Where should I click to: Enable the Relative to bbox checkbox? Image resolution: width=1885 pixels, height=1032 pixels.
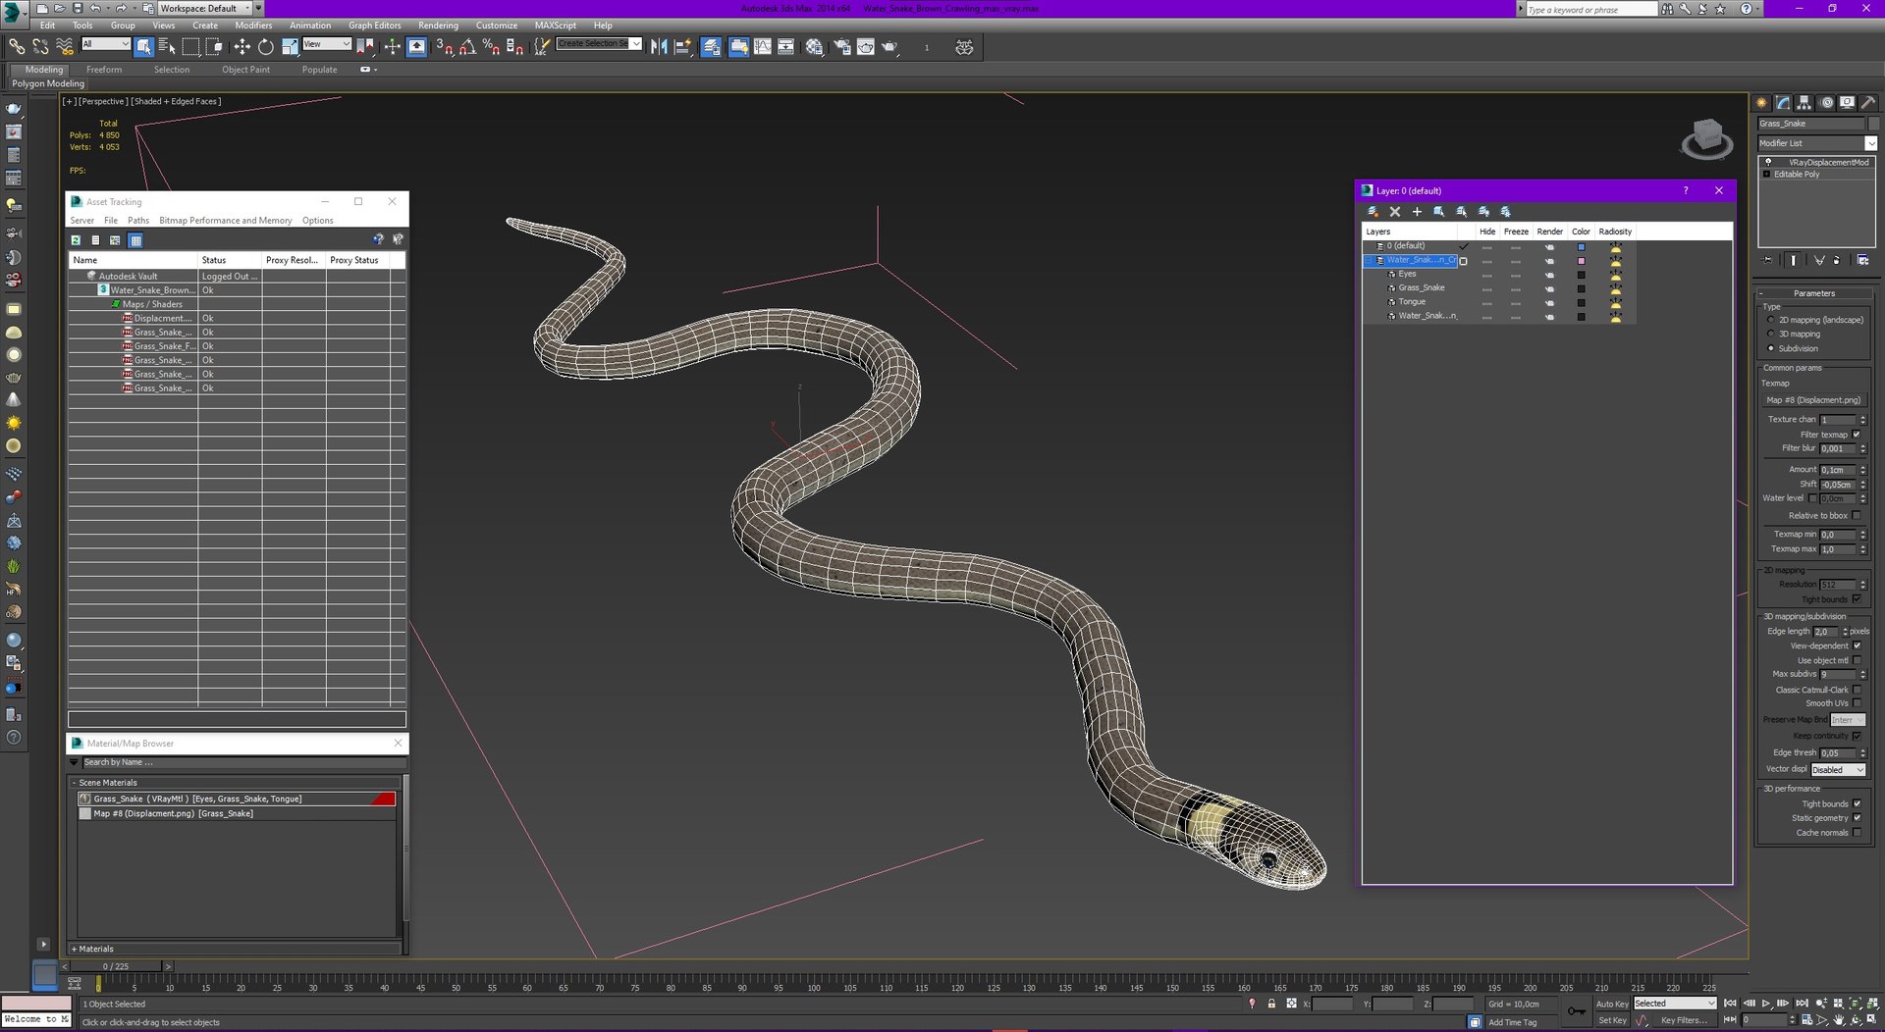pos(1857,516)
